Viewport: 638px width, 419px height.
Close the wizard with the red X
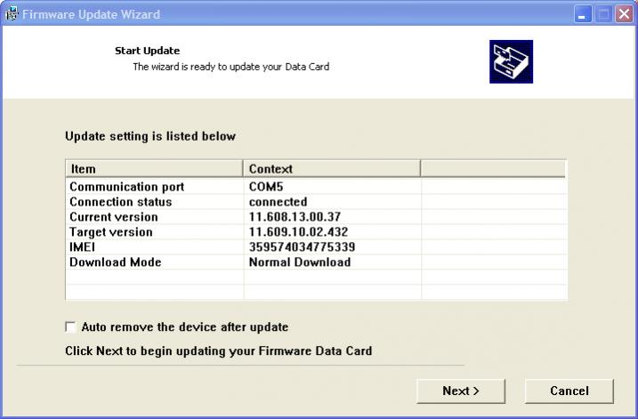624,15
